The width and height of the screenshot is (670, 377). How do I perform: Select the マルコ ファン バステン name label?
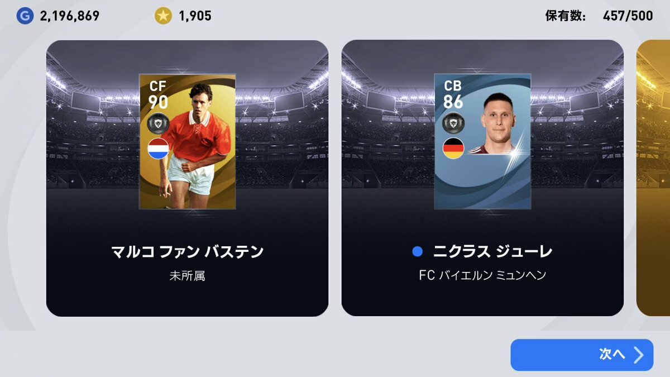tap(187, 252)
